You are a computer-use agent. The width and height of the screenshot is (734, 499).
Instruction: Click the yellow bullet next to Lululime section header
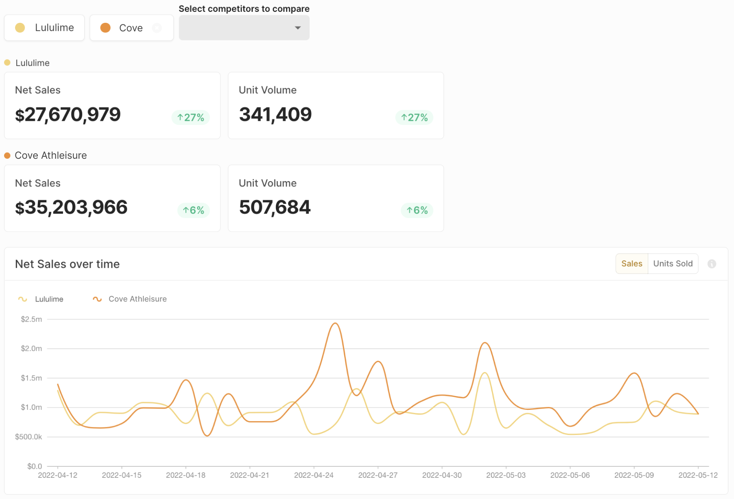tap(7, 63)
